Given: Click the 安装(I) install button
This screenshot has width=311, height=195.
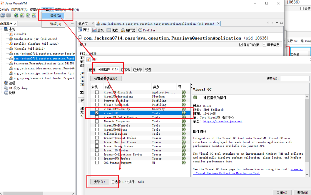Looking at the screenshot, I should (x=100, y=182).
